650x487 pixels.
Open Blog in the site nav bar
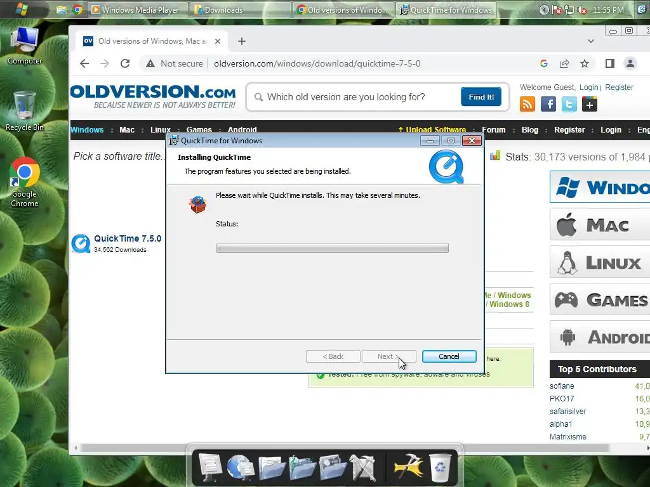[x=530, y=129]
